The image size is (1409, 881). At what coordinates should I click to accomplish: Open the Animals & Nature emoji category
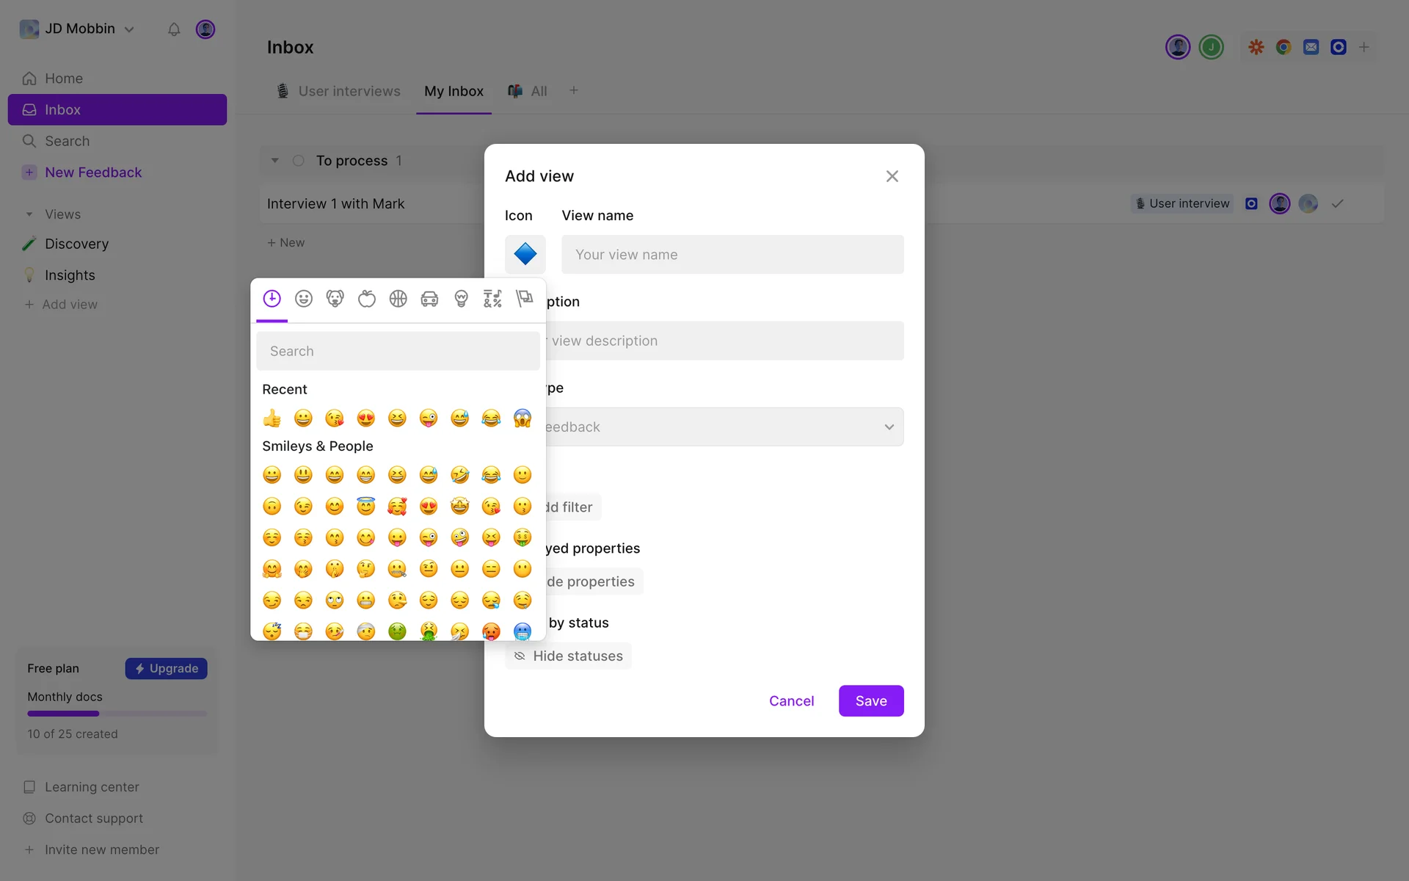335,299
